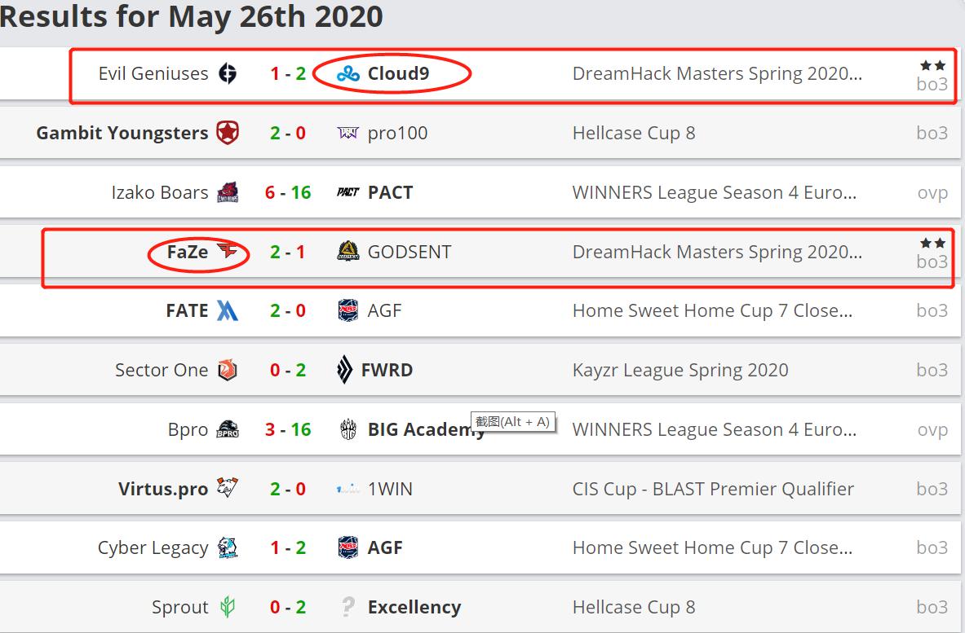The width and height of the screenshot is (965, 633).
Task: Open CIS Cup - BLAST Premier Qualifier event
Action: point(713,489)
